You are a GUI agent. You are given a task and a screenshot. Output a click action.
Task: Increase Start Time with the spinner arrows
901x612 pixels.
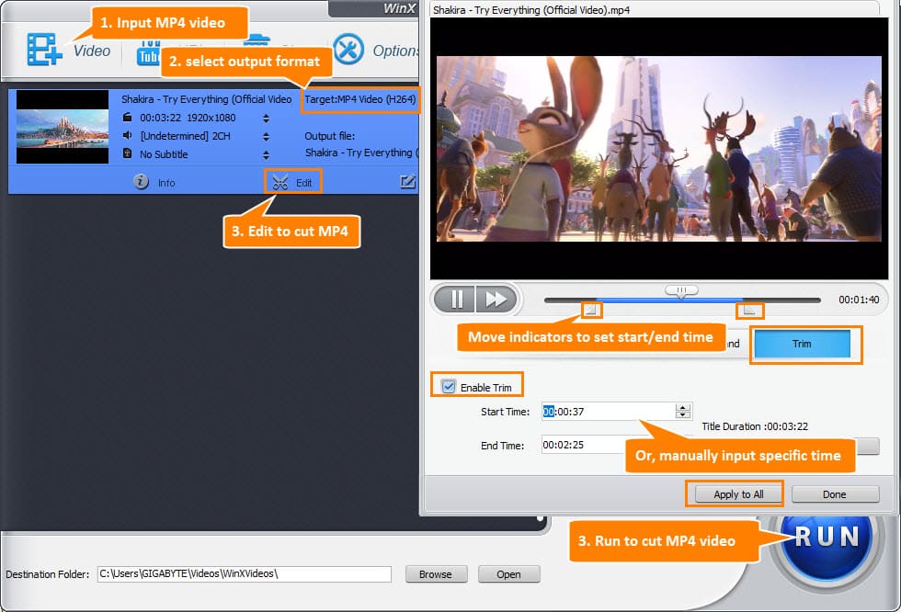[683, 408]
